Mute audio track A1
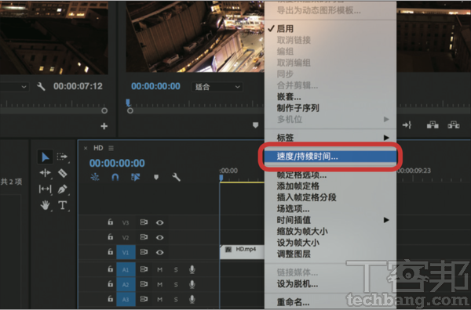The height and width of the screenshot is (310, 471). click(160, 269)
